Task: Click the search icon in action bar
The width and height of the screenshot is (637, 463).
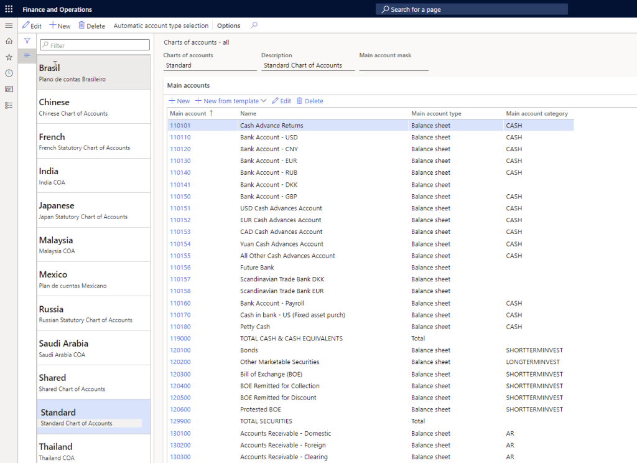Action: point(254,26)
